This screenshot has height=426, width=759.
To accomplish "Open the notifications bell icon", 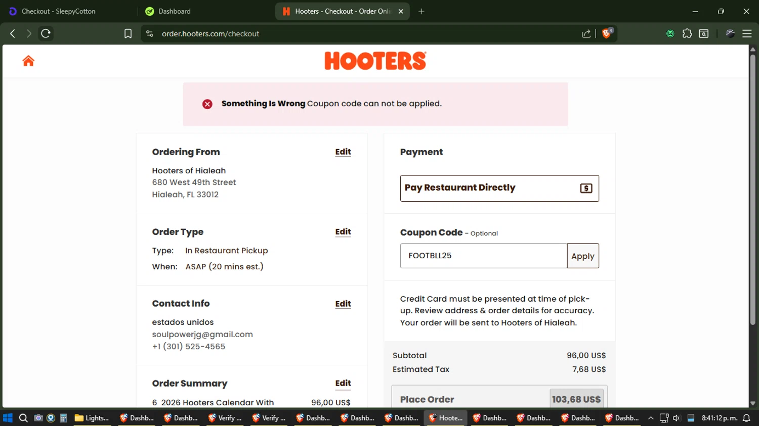I will coord(746,418).
